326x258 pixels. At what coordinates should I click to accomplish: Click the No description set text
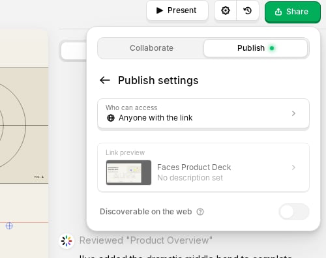190,178
